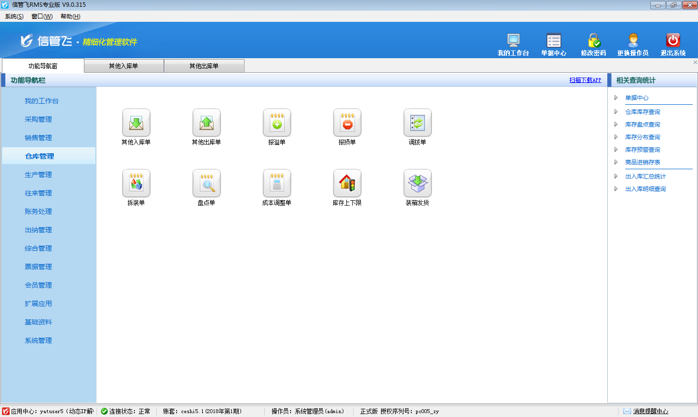This screenshot has width=698, height=417.
Task: Switch to the 其他出库单 tab
Action: coord(204,66)
